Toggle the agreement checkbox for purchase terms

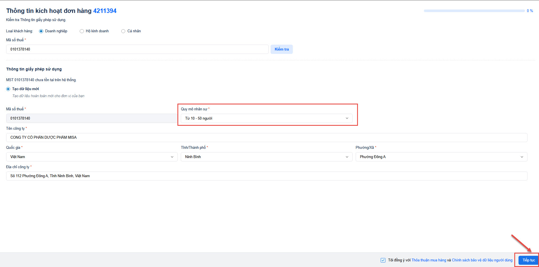click(x=383, y=260)
